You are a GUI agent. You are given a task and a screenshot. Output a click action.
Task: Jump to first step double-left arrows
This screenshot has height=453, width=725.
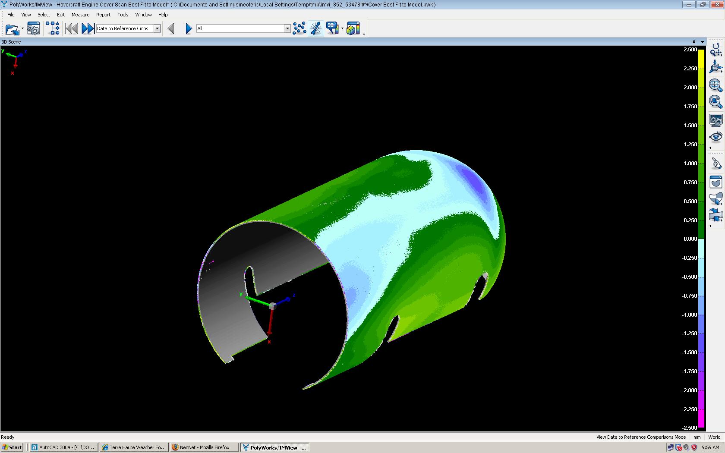tap(71, 29)
